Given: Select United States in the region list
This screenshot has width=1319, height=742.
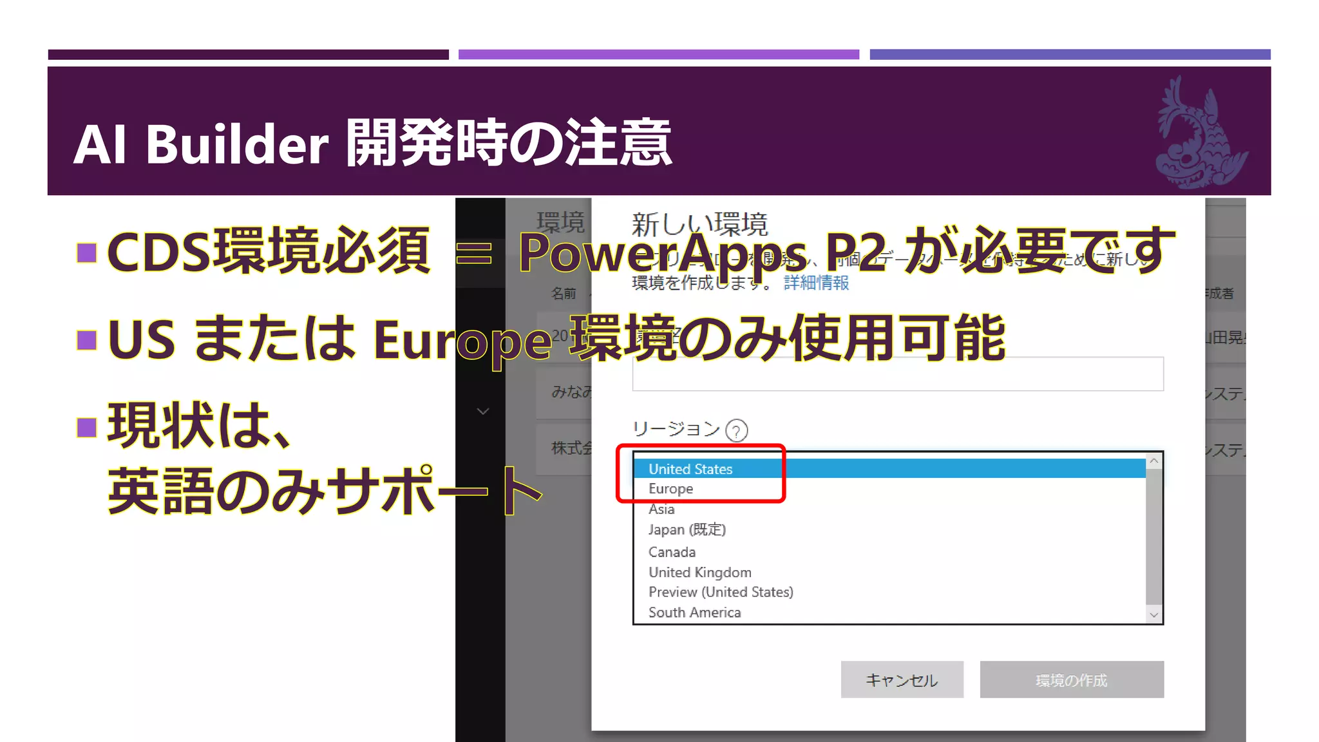Looking at the screenshot, I should [x=889, y=469].
